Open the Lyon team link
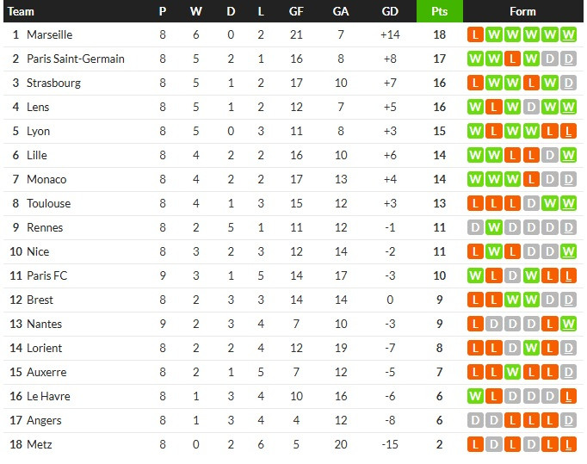 (x=39, y=132)
